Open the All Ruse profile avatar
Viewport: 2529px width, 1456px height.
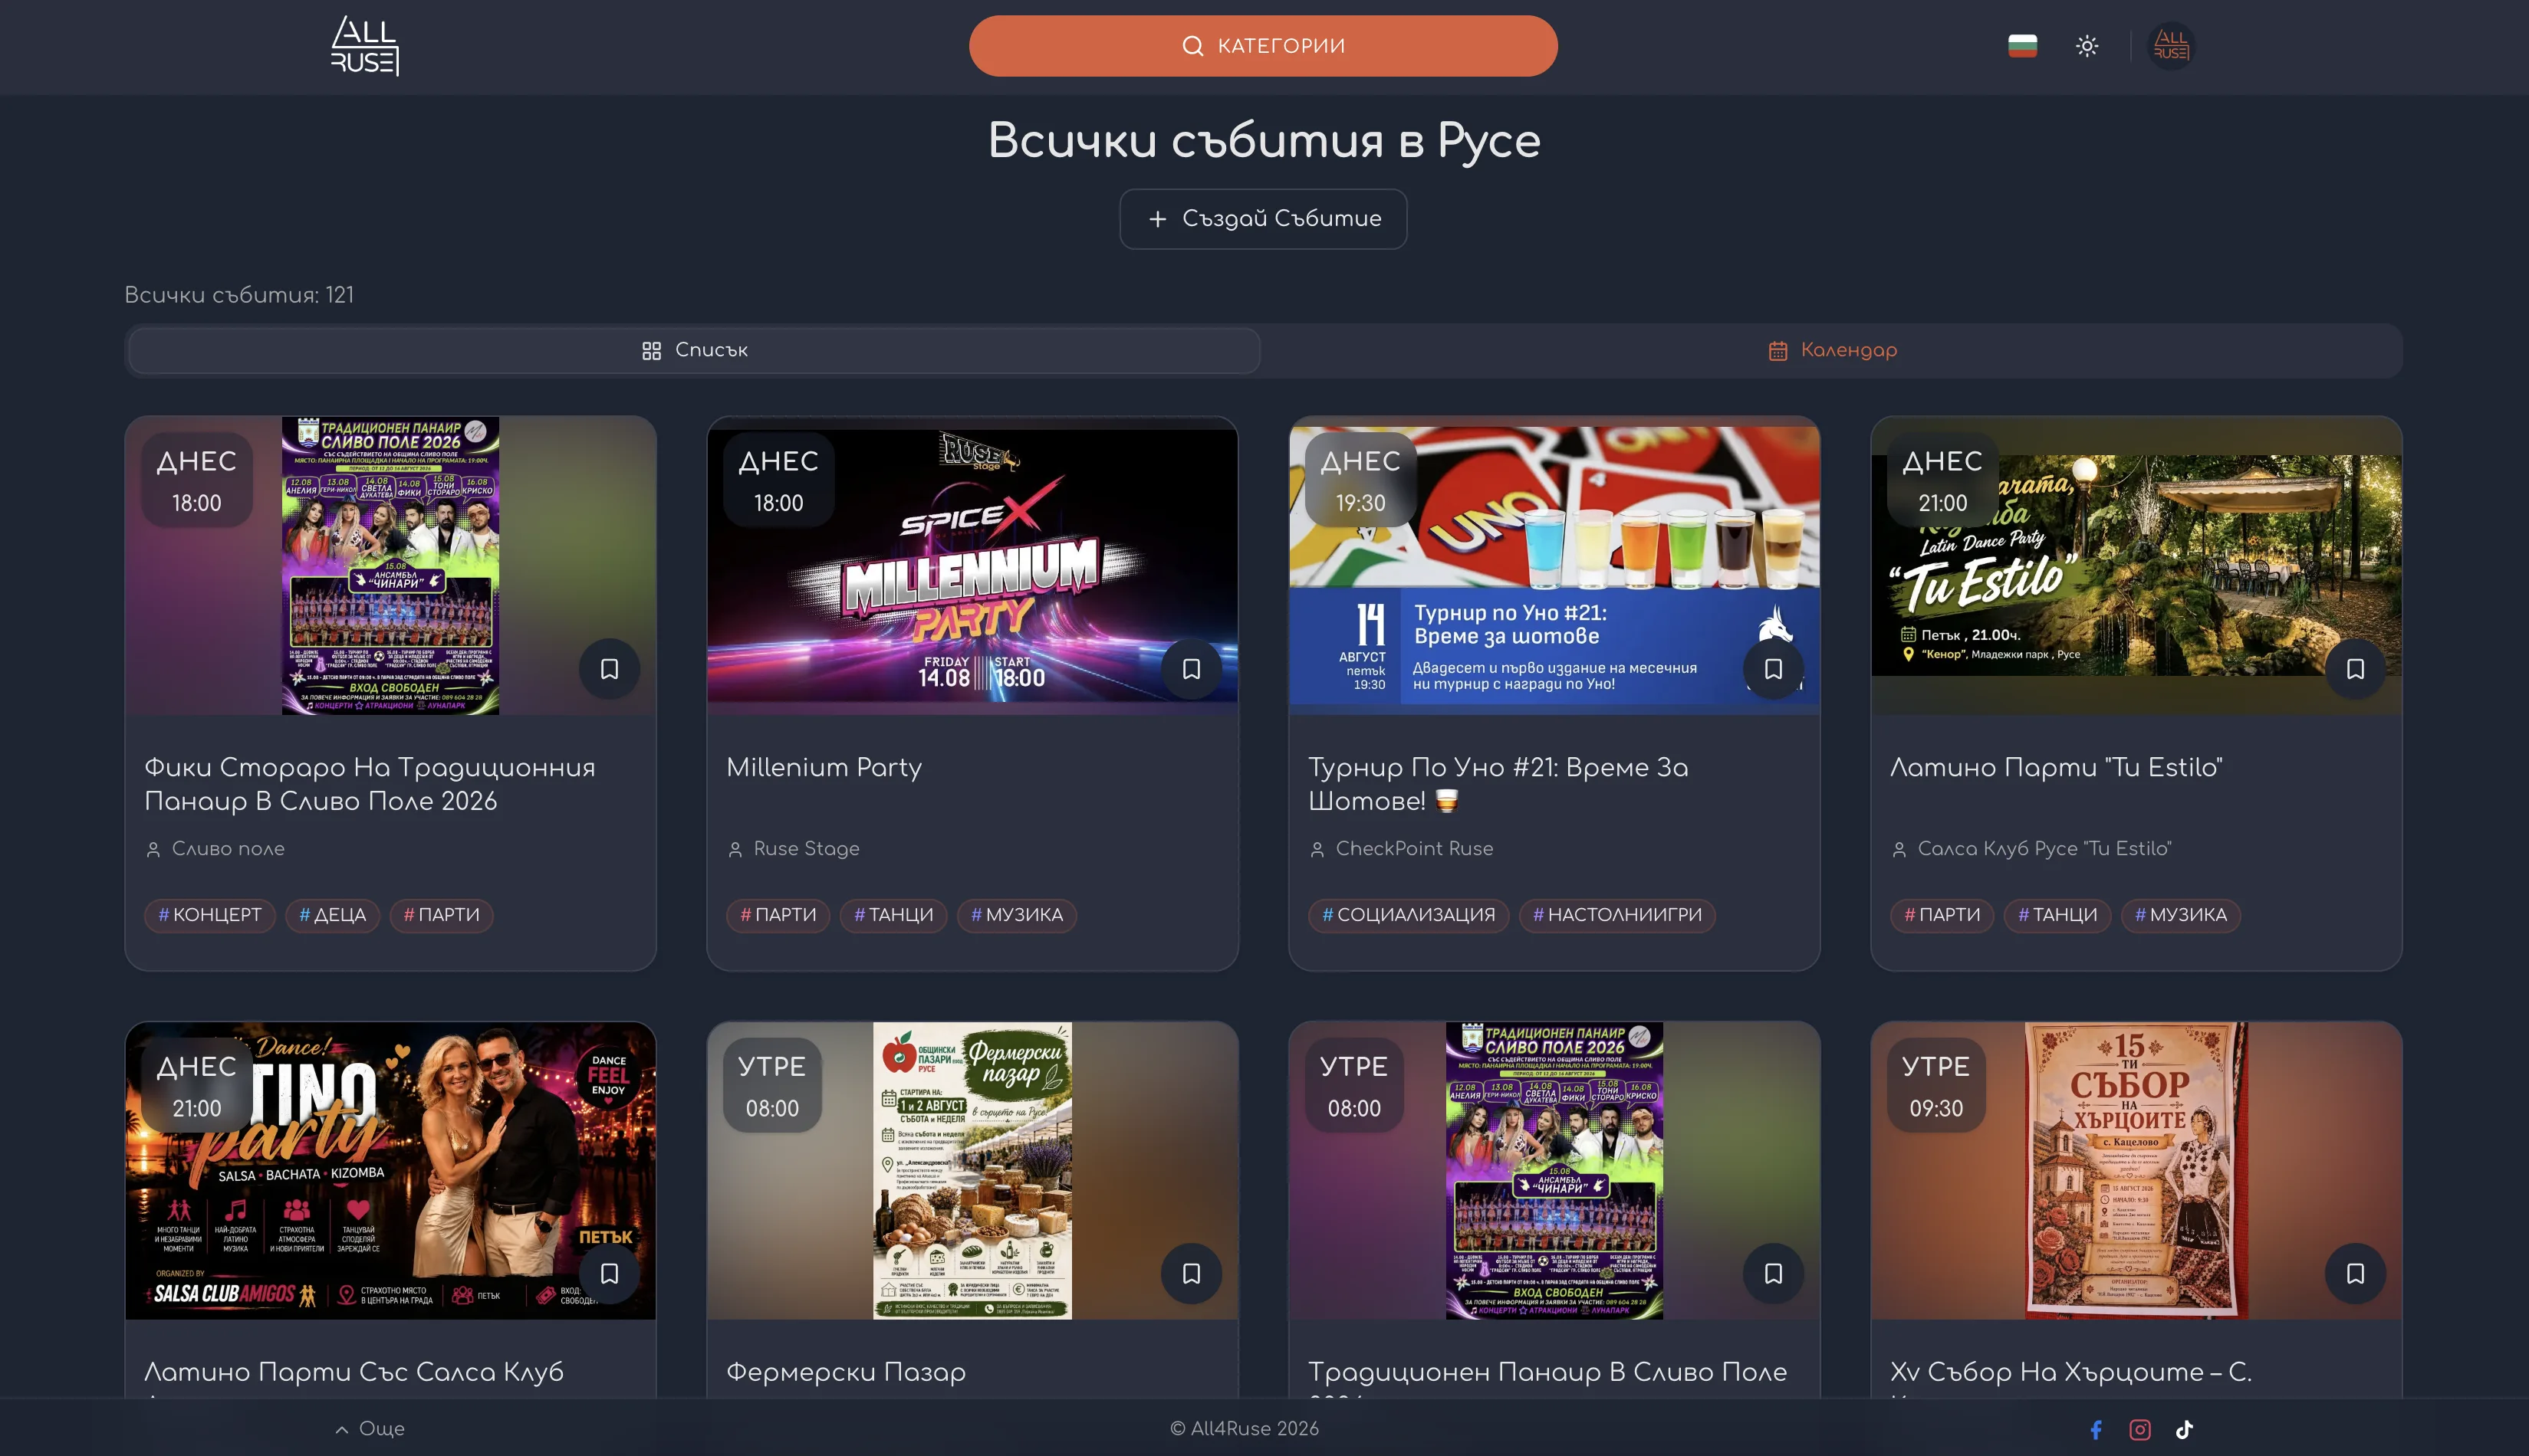pos(2170,46)
